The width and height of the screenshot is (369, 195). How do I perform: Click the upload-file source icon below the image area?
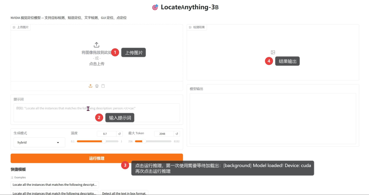pos(90,86)
